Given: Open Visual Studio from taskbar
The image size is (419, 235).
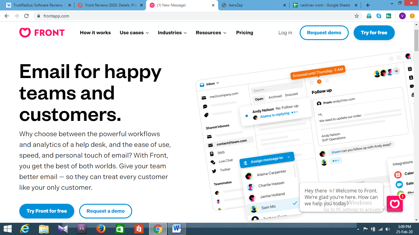Looking at the screenshot, I should tap(63, 229).
